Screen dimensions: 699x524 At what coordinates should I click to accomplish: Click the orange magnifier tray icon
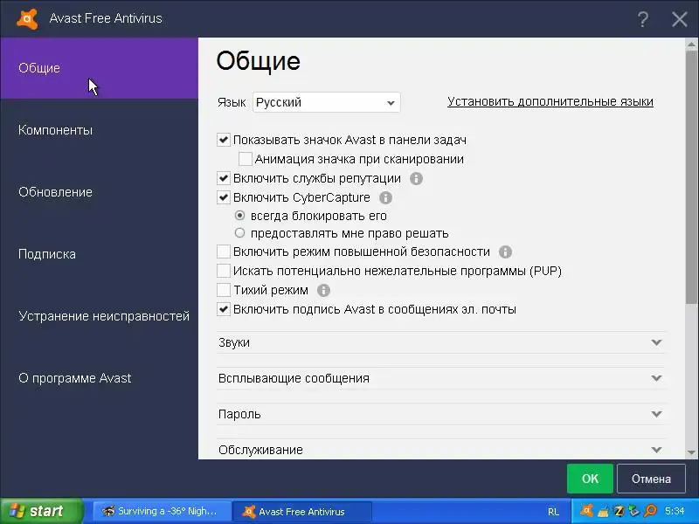pos(650,511)
